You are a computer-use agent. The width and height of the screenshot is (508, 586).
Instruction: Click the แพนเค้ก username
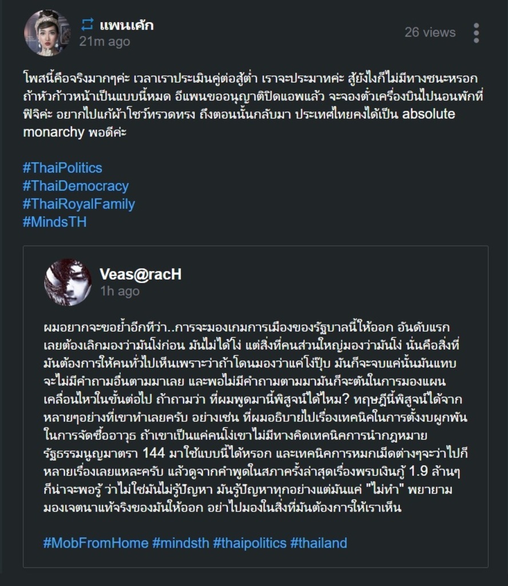click(126, 25)
